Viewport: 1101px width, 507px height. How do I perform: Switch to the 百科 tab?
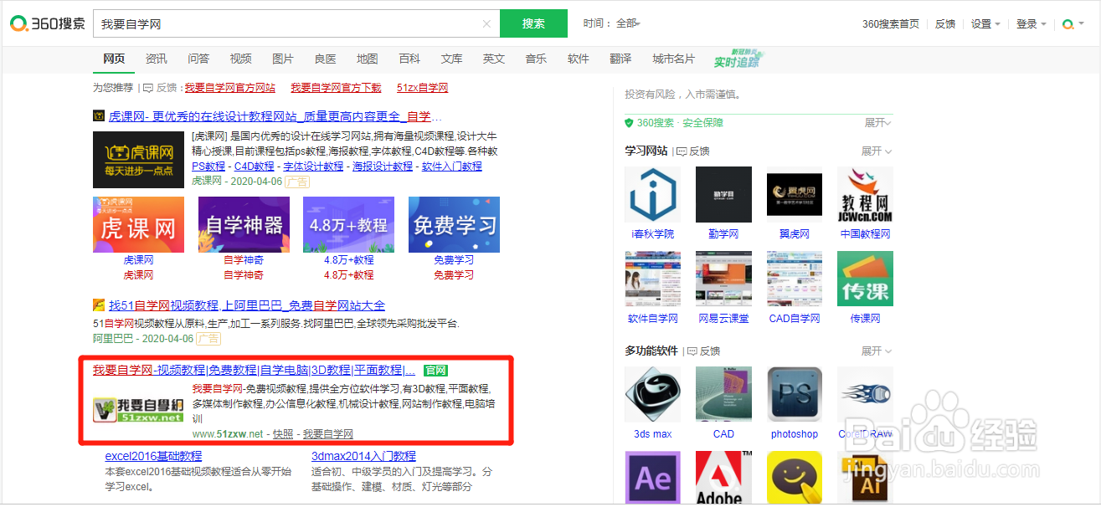[x=409, y=59]
